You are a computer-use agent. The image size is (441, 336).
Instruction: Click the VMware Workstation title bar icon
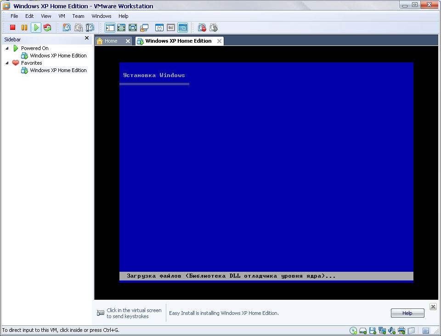(x=6, y=6)
